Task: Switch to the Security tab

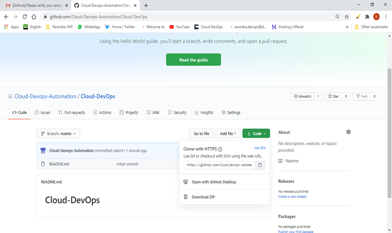Action: (x=177, y=112)
